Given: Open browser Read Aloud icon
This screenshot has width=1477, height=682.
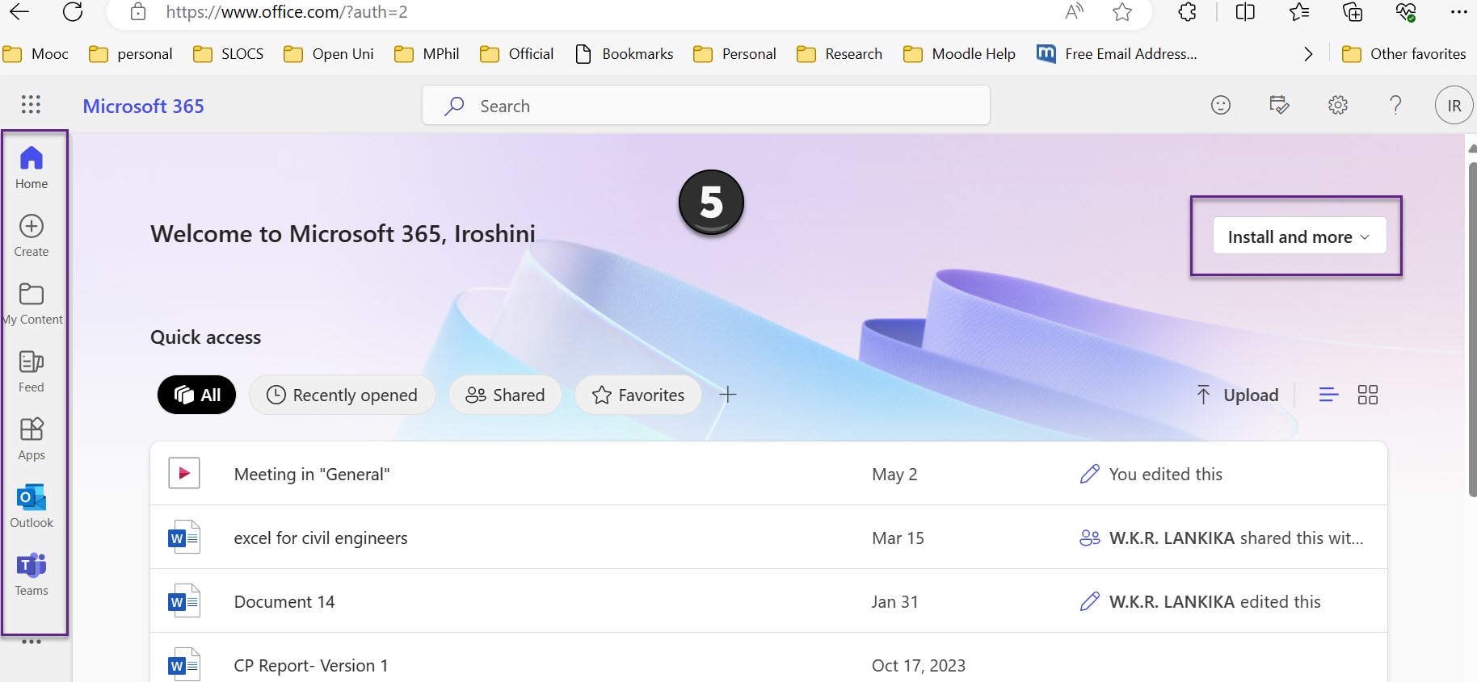Looking at the screenshot, I should pyautogui.click(x=1074, y=11).
